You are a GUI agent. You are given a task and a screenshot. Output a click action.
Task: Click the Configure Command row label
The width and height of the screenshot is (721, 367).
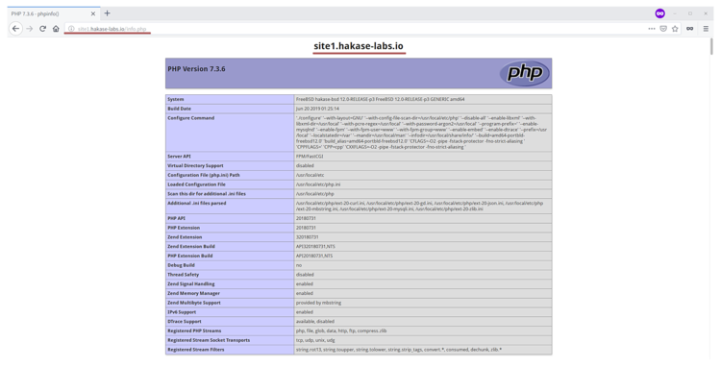coord(191,118)
